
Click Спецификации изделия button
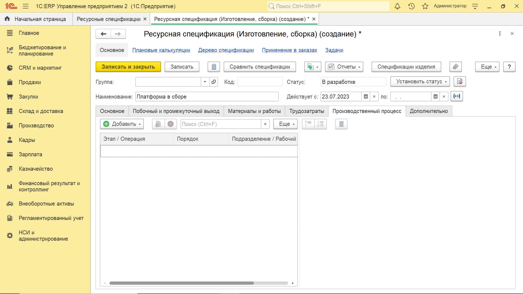click(406, 67)
